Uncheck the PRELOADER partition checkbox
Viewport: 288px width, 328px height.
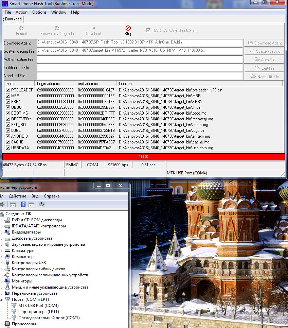pos(8,90)
